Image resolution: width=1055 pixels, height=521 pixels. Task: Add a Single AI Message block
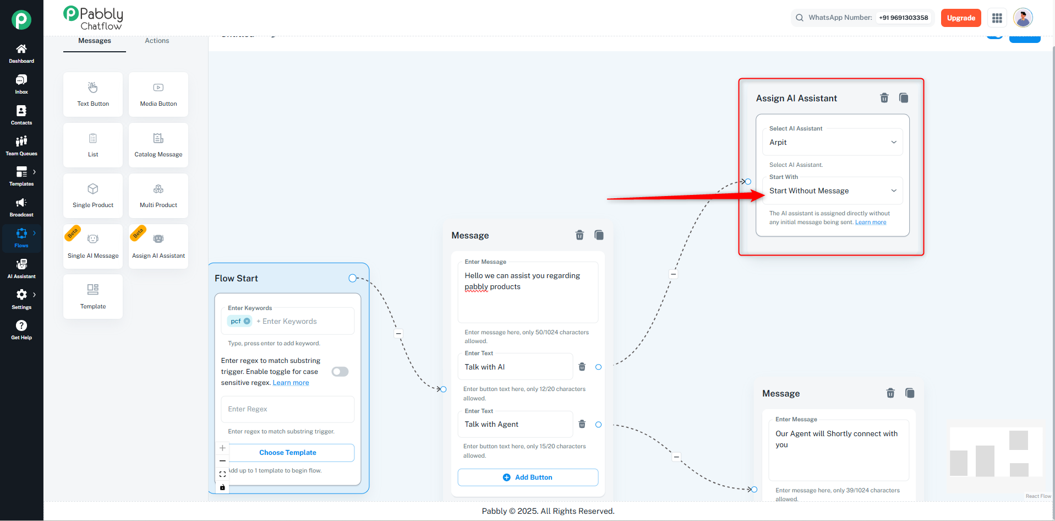pos(93,247)
